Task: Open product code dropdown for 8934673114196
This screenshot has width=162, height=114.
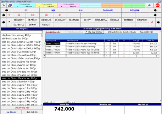Action: point(66,46)
